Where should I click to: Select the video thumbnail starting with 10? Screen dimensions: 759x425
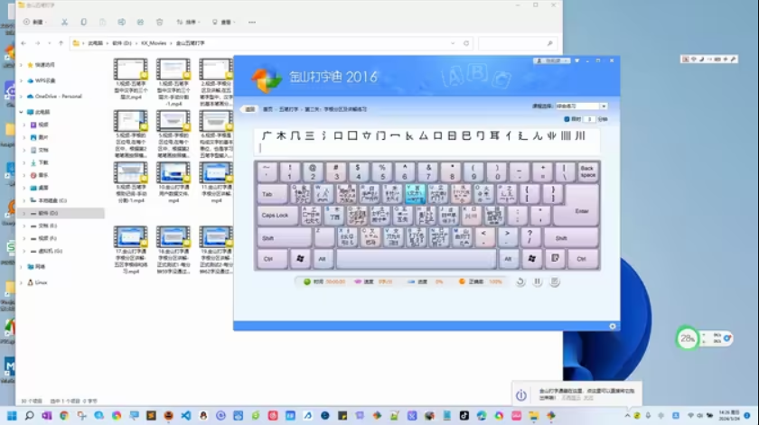coord(173,182)
